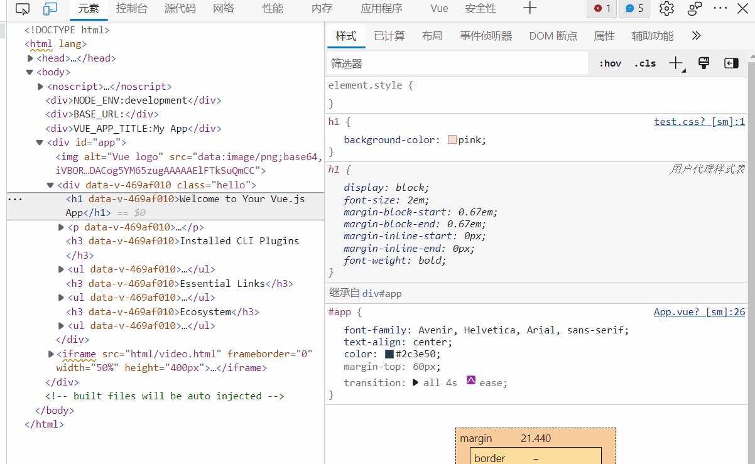Expand the ul below Ecosystem heading
The width and height of the screenshot is (755, 464).
[61, 326]
